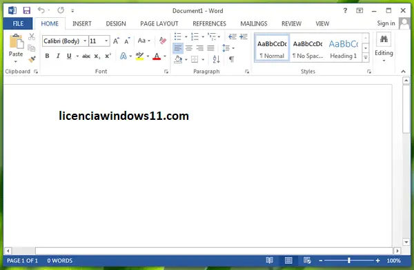Open the borders dropdown arrow
The image size is (414, 270).
(x=203, y=60)
